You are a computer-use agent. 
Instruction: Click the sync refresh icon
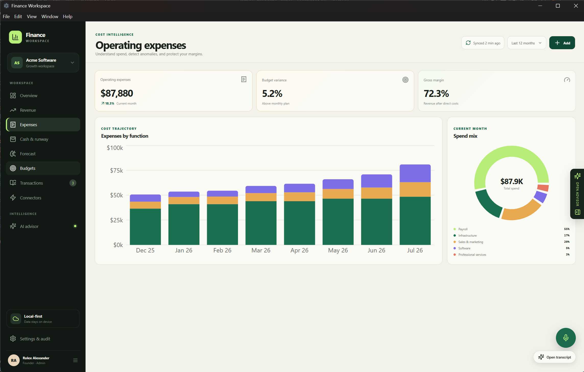(468, 43)
